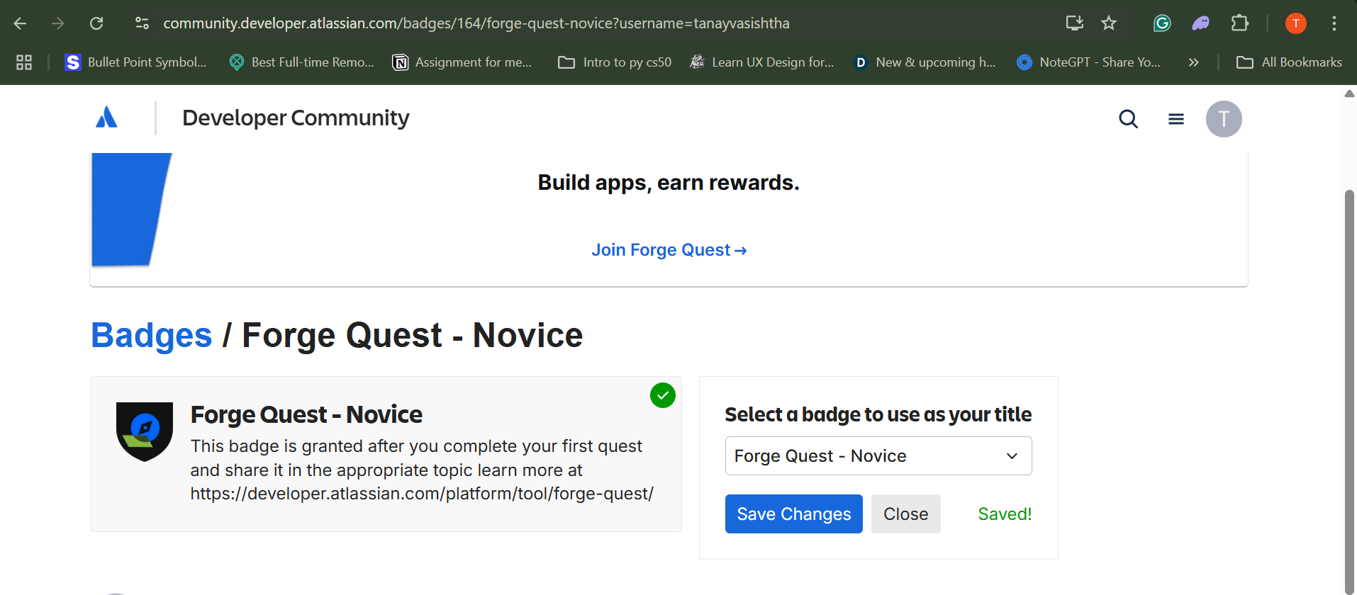Click Forge Quest Novice badge shield icon
The image size is (1357, 595).
pyautogui.click(x=145, y=431)
